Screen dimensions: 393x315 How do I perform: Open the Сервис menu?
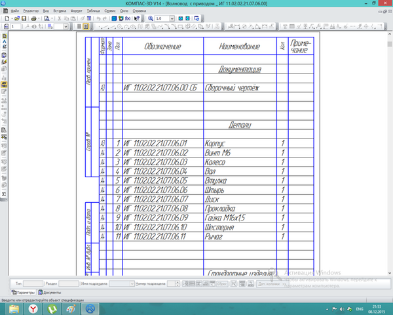110,10
